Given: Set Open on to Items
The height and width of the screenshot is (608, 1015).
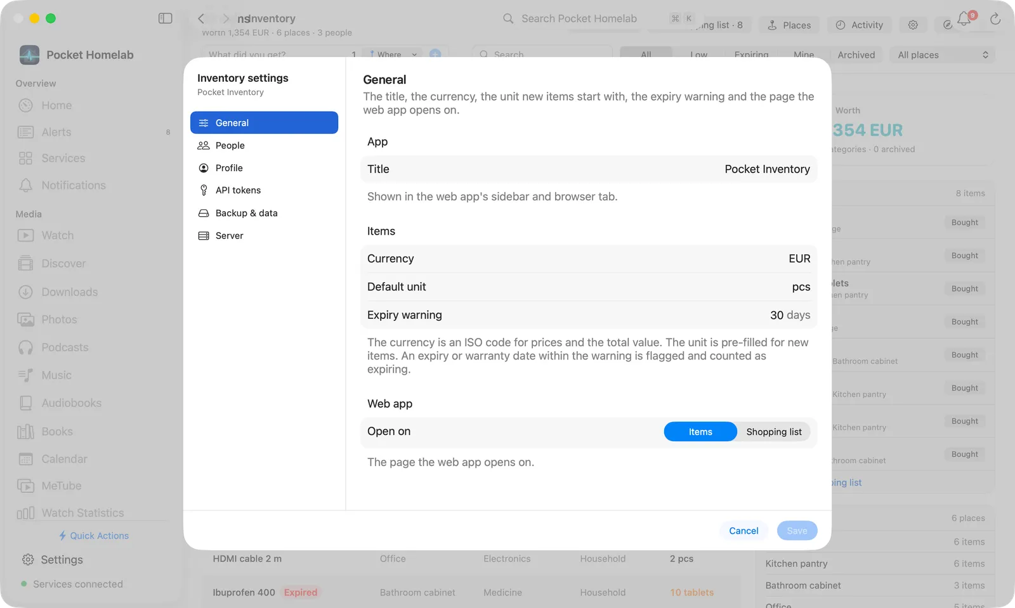Looking at the screenshot, I should 700,432.
